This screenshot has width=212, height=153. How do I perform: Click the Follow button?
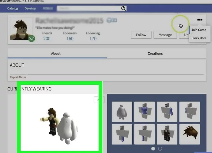click(141, 35)
